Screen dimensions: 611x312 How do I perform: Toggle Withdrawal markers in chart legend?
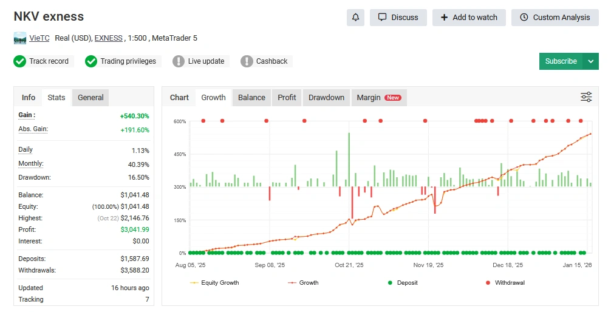pyautogui.click(x=504, y=283)
